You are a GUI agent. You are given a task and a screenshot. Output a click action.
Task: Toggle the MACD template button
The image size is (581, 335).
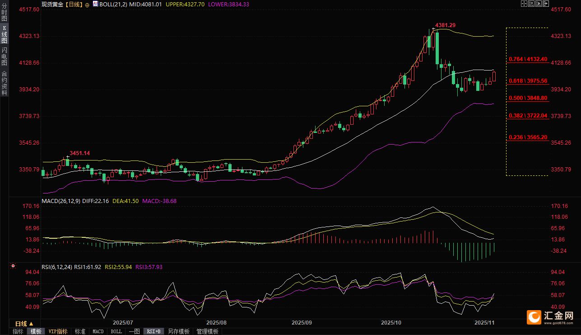pos(98,331)
